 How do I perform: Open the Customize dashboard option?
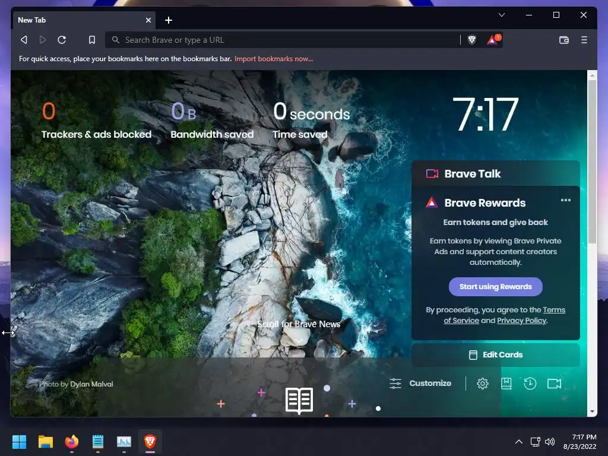(420, 384)
